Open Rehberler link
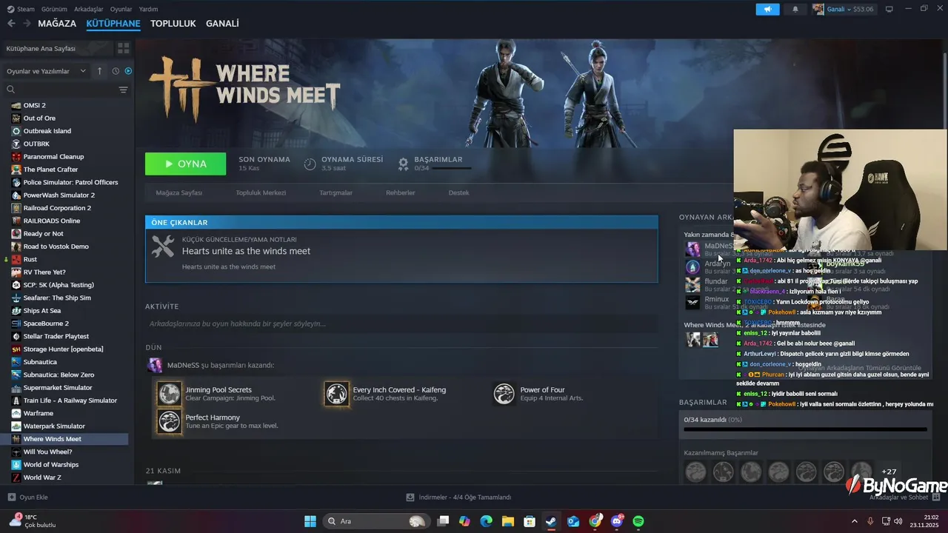Screen dimensions: 948x533 [401, 192]
